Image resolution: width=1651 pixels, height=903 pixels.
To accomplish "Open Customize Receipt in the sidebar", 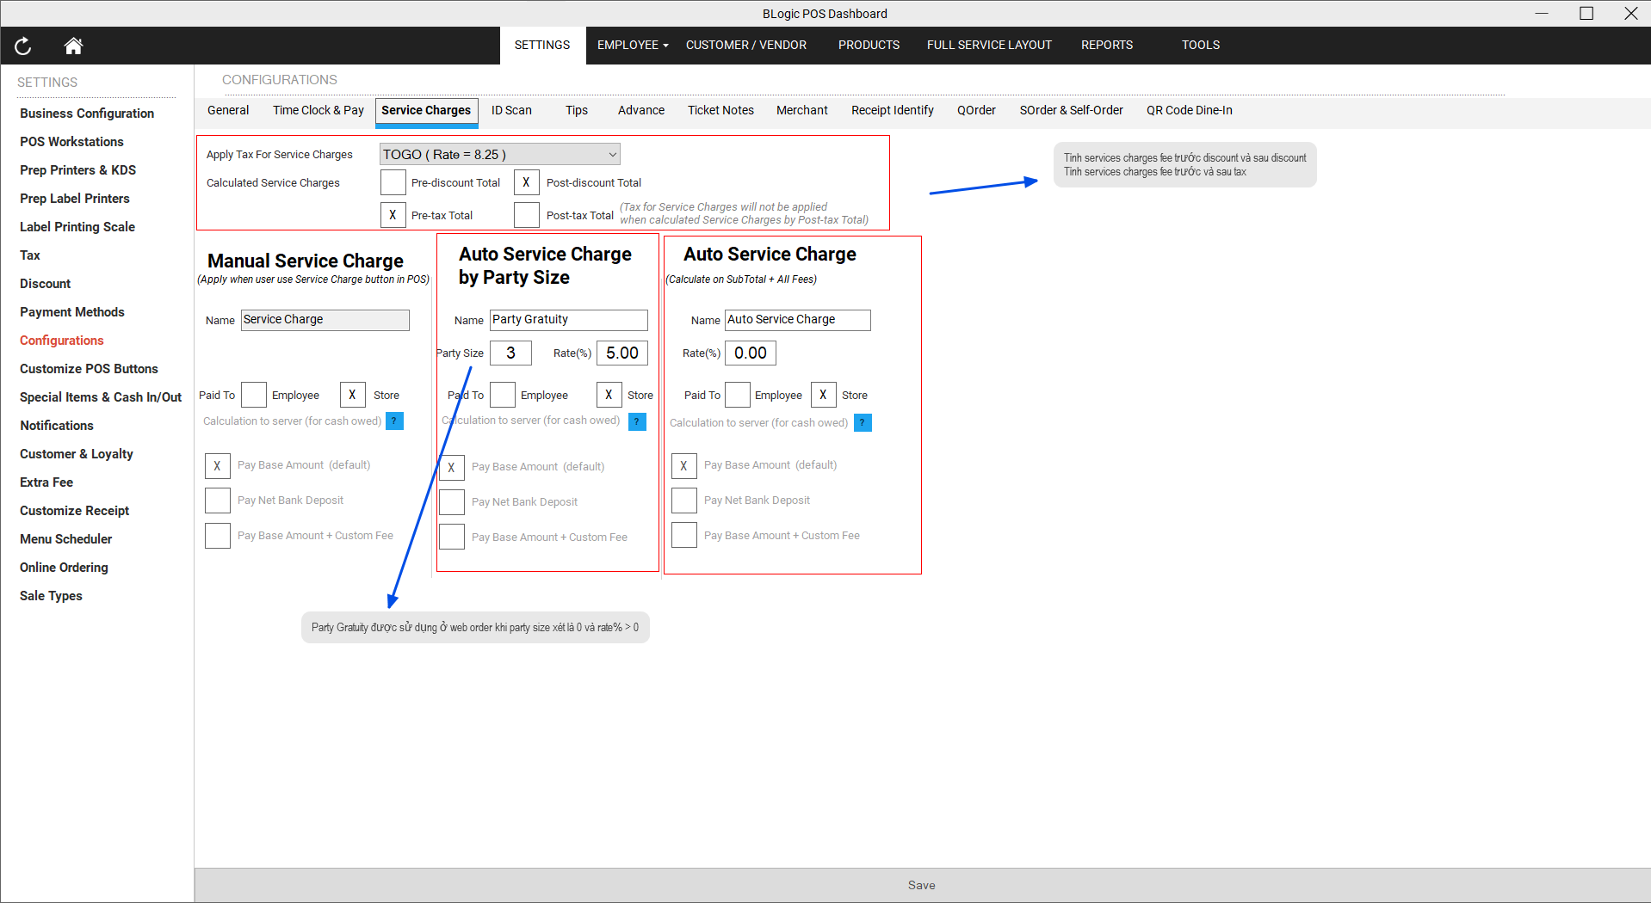I will tap(75, 511).
